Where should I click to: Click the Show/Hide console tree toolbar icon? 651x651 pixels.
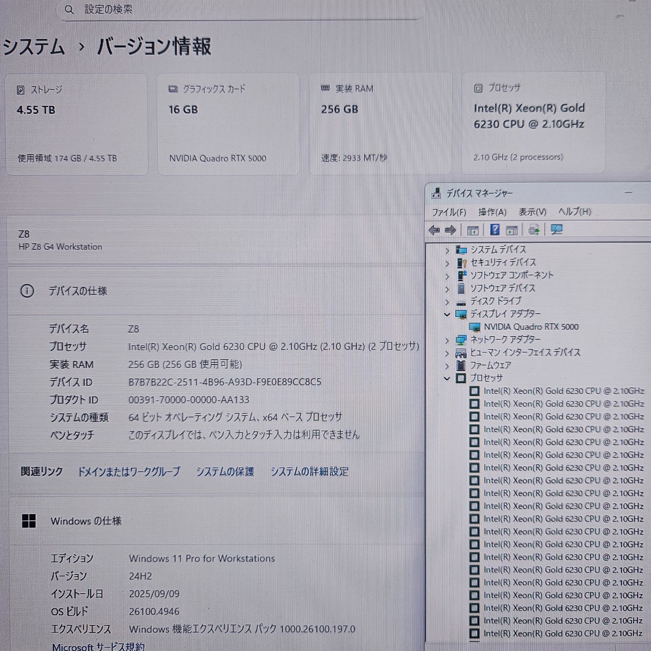tap(472, 231)
